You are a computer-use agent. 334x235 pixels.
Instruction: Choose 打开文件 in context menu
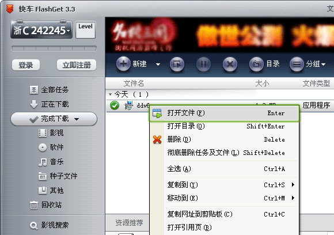[x=225, y=113]
